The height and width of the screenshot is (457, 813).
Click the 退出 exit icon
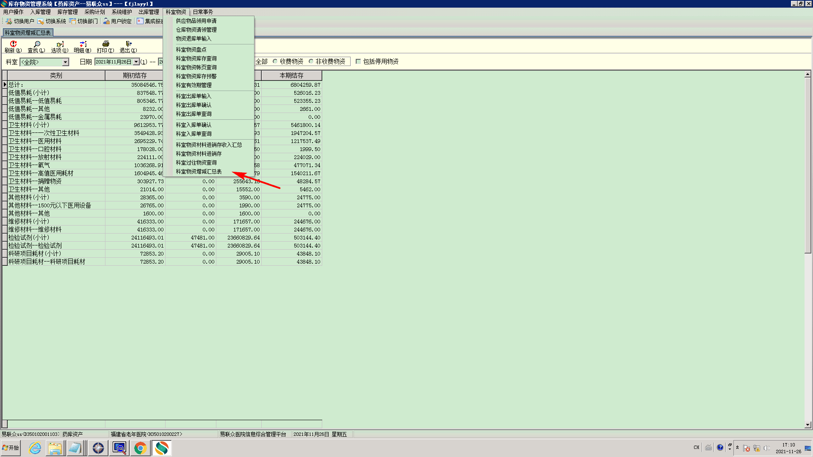pyautogui.click(x=128, y=44)
